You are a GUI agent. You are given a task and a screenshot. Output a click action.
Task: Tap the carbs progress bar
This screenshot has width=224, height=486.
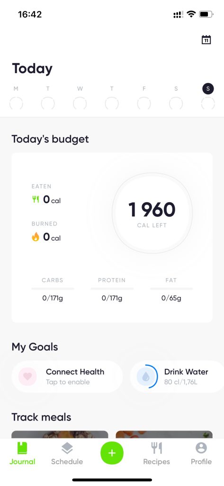click(53, 289)
